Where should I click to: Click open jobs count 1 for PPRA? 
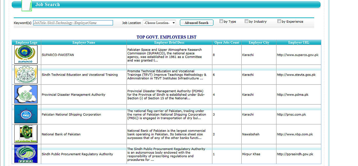[x=214, y=154]
